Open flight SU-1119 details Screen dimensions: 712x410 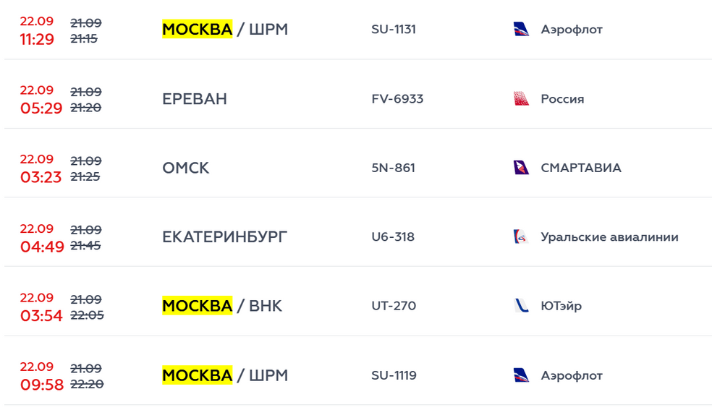click(394, 375)
